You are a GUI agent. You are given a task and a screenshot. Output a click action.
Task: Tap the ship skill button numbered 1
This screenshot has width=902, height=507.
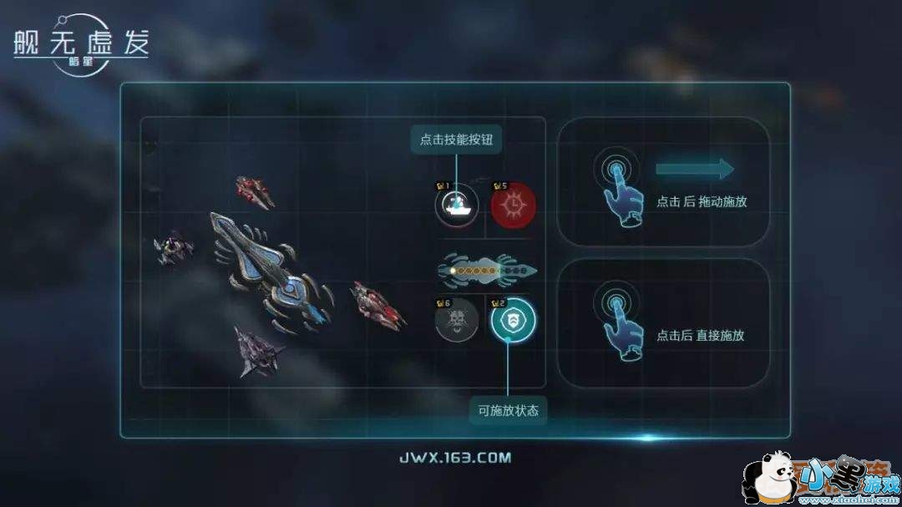pos(457,205)
